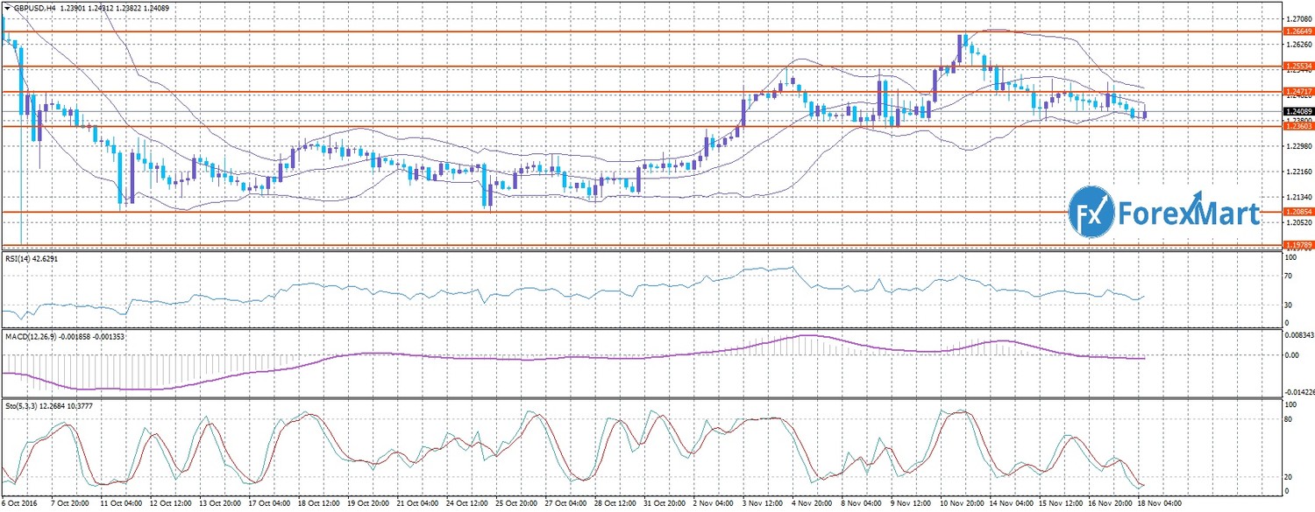Select the 1.26649 orange price level tag

coord(1297,33)
